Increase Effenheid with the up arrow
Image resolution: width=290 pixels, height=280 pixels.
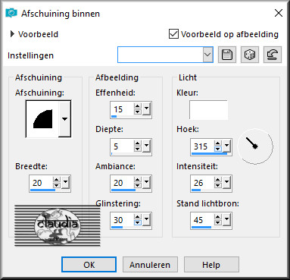click(138, 106)
